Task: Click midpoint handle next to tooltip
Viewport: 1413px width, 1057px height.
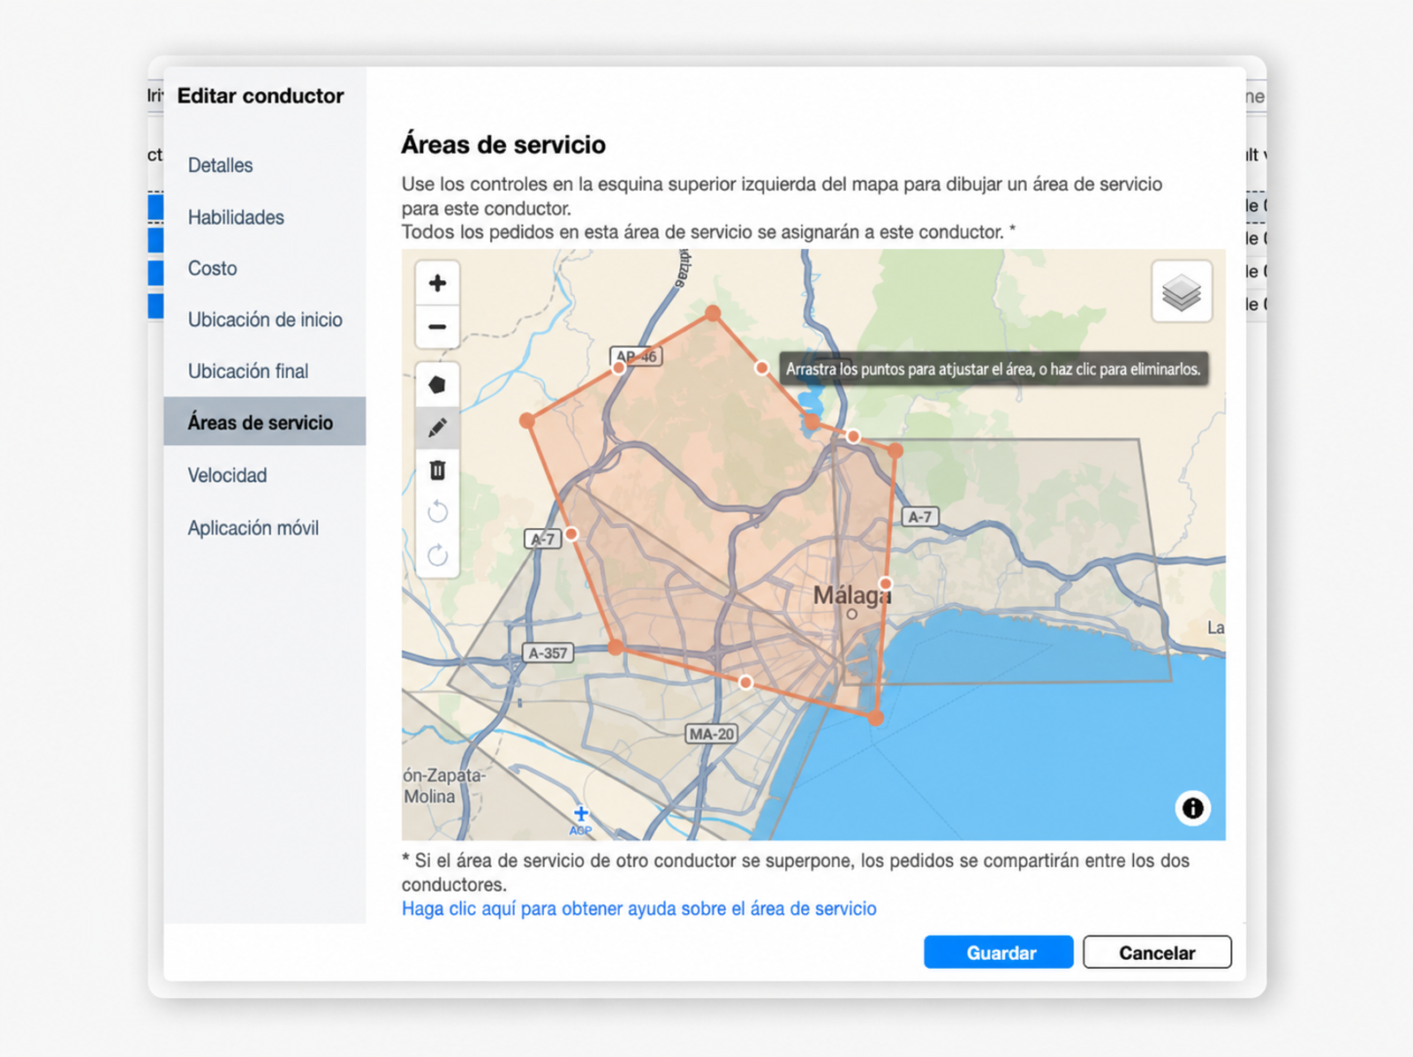Action: pos(762,367)
